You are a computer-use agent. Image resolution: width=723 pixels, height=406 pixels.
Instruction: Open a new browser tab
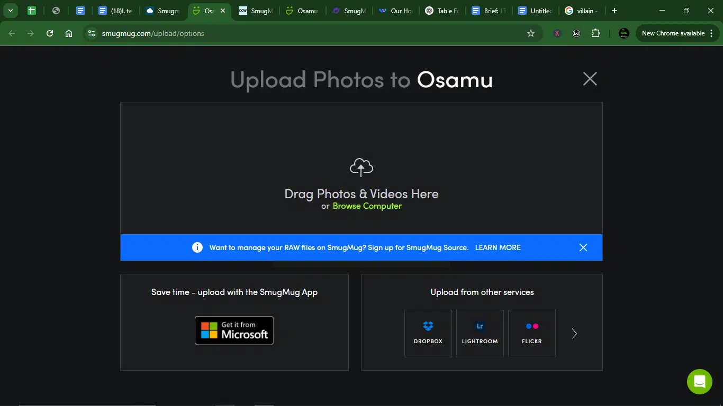614,11
